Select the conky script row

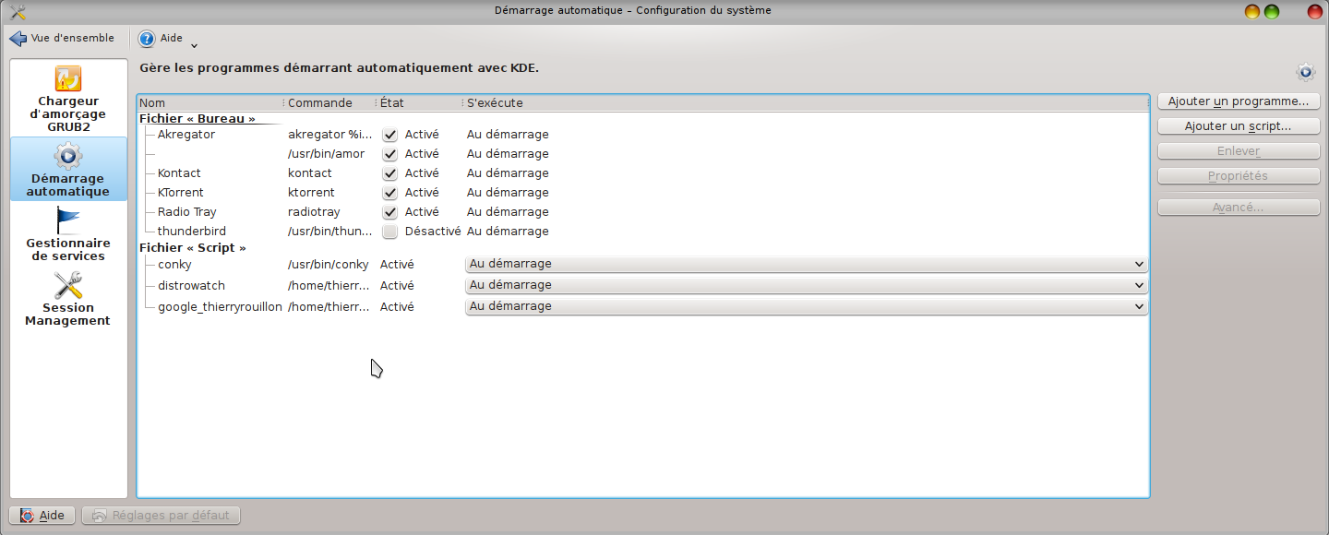point(174,265)
